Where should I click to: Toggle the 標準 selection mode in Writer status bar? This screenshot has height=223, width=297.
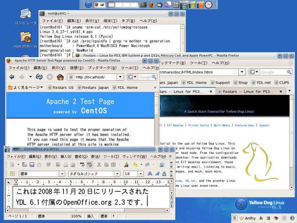pyautogui.click(x=104, y=216)
